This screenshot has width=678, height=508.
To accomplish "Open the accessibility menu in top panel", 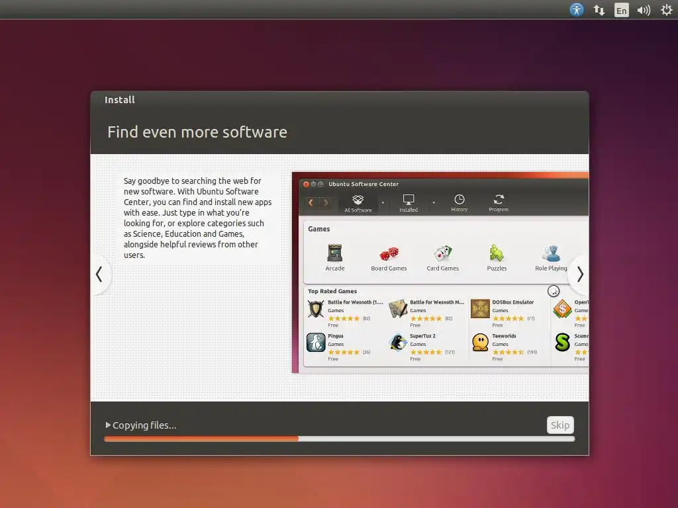I will click(577, 9).
